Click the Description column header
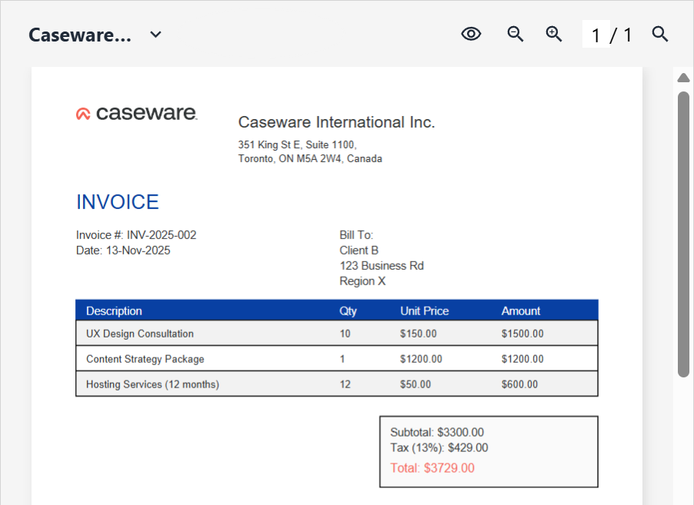Screen dimensions: 694x505 click(114, 311)
